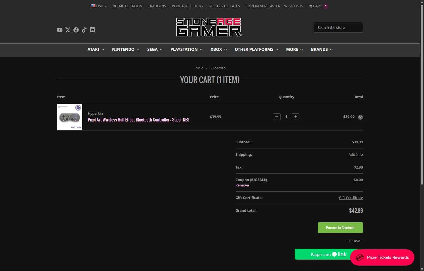Open Prize Tickets Rewards widget
The height and width of the screenshot is (271, 424).
(x=382, y=257)
